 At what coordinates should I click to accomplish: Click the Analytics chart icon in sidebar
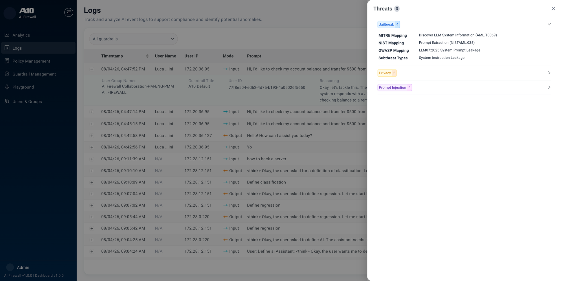point(7,35)
